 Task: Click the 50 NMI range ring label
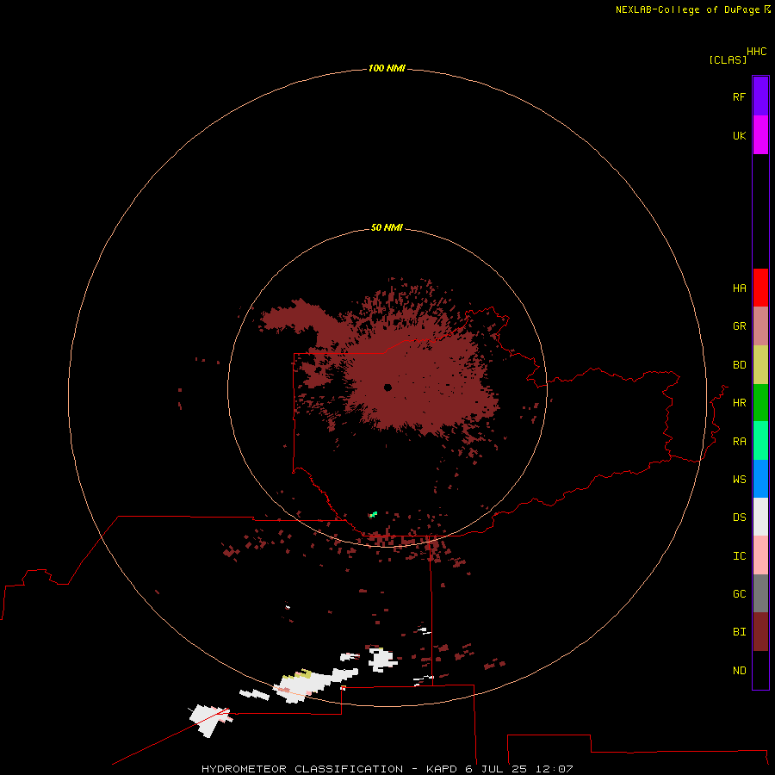click(x=387, y=227)
